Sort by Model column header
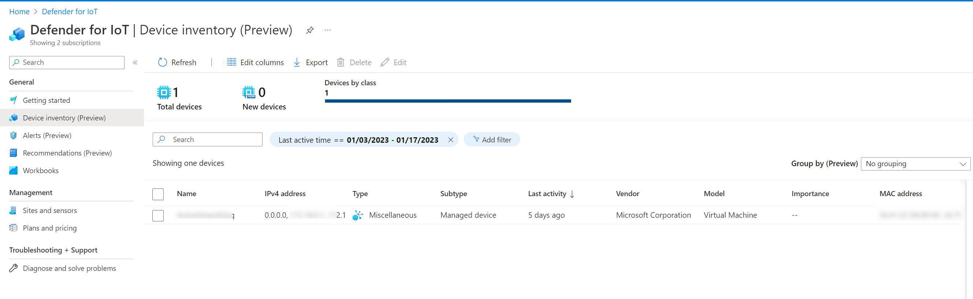This screenshot has width=973, height=299. pyautogui.click(x=714, y=194)
